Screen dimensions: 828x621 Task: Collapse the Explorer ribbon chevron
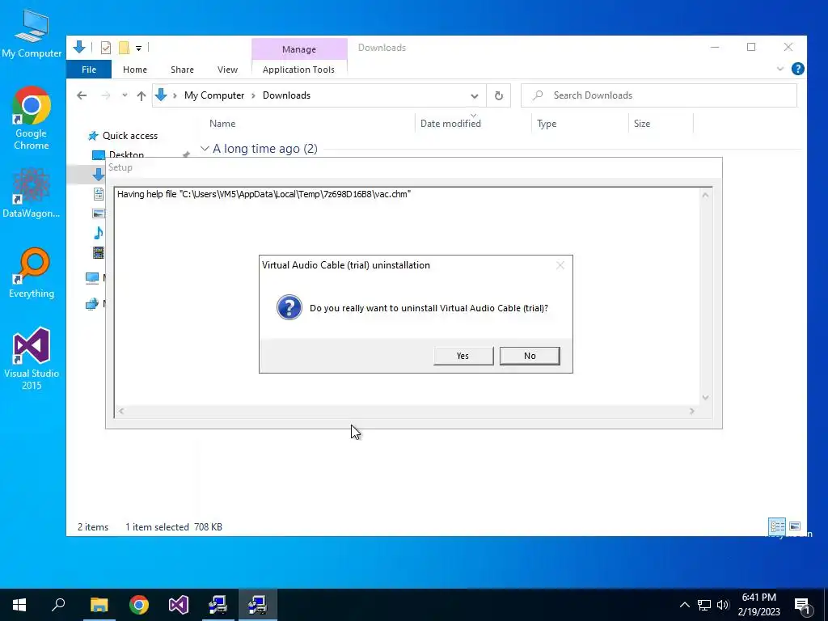click(x=780, y=70)
